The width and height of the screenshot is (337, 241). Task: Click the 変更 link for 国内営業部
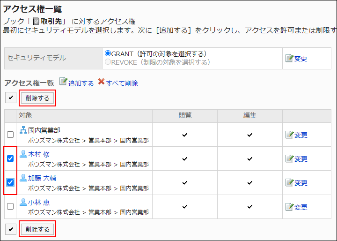tap(300, 135)
